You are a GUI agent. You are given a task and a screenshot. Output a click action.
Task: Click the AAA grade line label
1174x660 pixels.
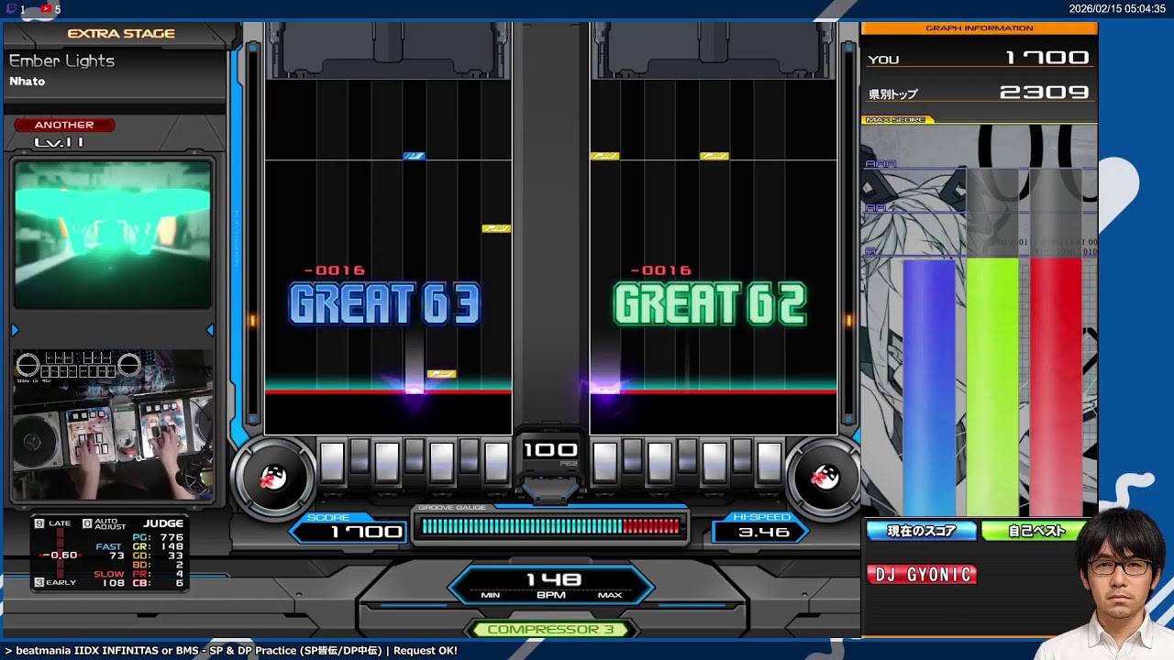click(880, 164)
